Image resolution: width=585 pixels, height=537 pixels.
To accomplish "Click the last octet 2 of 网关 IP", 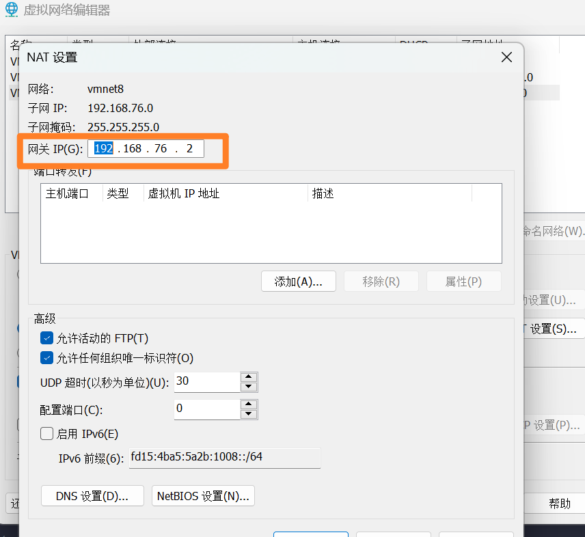I will click(x=189, y=148).
